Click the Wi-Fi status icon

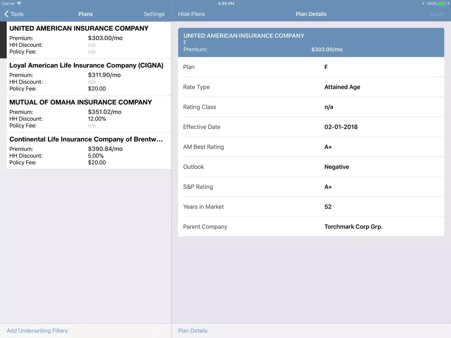click(x=19, y=4)
